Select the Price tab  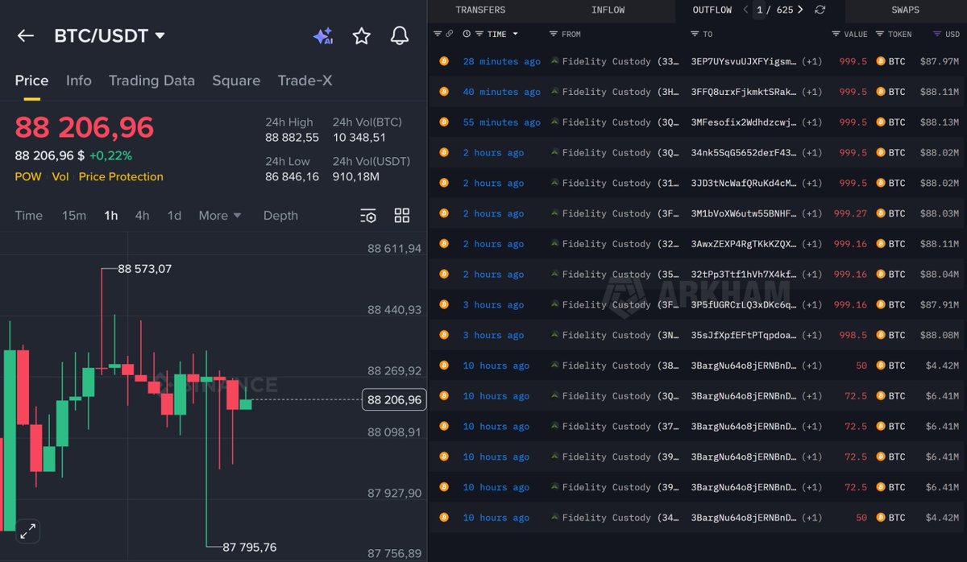(31, 81)
